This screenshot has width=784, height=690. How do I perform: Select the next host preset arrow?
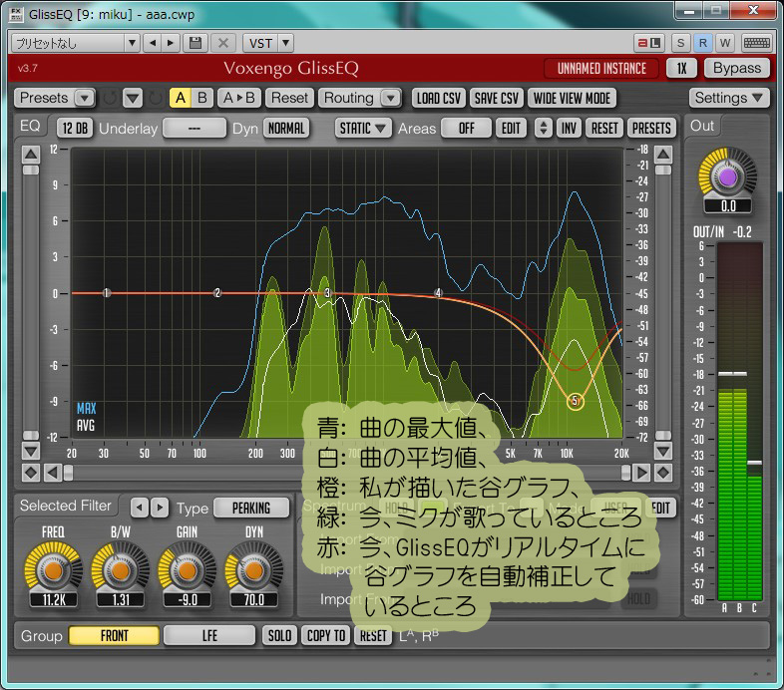pos(170,43)
